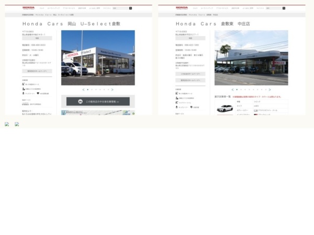The width and height of the screenshot is (314, 235).
Task: Click the wheelchair parking icon on the 中庄店 page
Action: point(177,93)
